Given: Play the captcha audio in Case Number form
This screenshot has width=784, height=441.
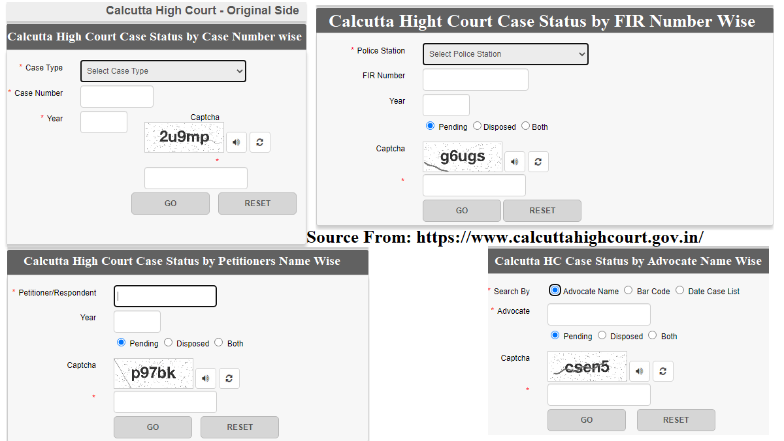Looking at the screenshot, I should [237, 142].
